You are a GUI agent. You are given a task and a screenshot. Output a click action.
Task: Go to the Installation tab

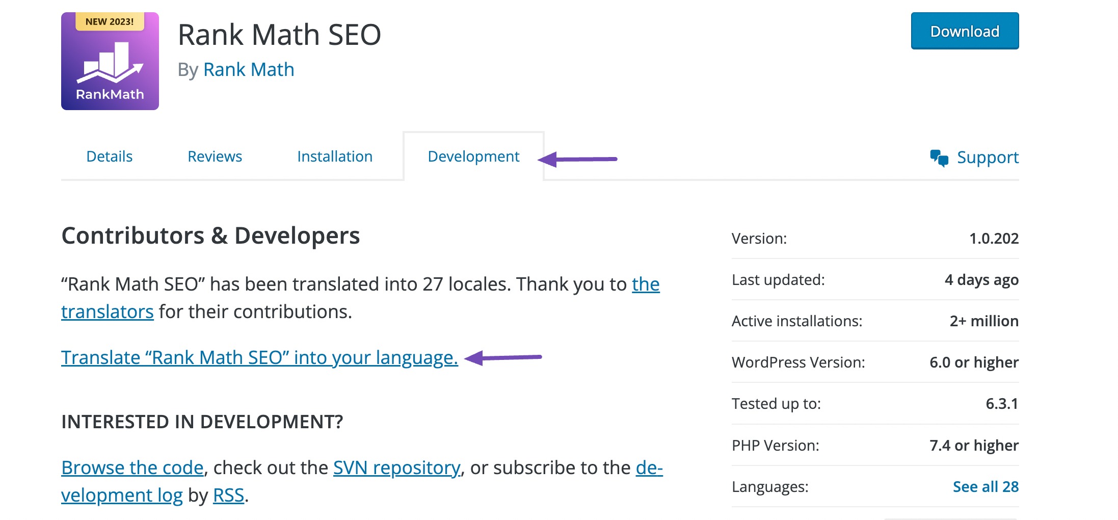(335, 157)
